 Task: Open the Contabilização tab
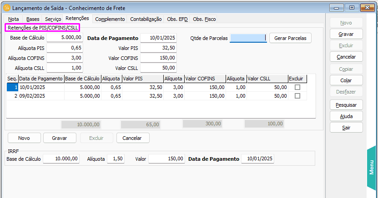(146, 19)
